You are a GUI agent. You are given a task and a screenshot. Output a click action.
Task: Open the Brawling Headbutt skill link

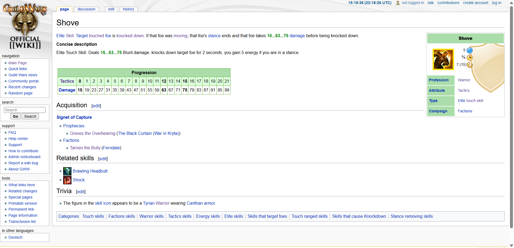coord(90,171)
